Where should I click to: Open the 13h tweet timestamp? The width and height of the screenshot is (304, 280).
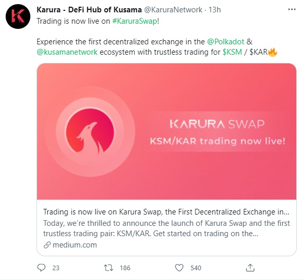pos(214,10)
